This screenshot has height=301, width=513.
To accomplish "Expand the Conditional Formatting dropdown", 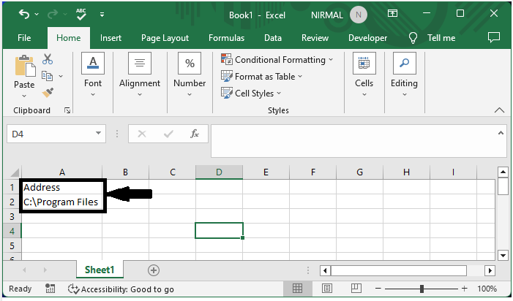I will tap(277, 60).
